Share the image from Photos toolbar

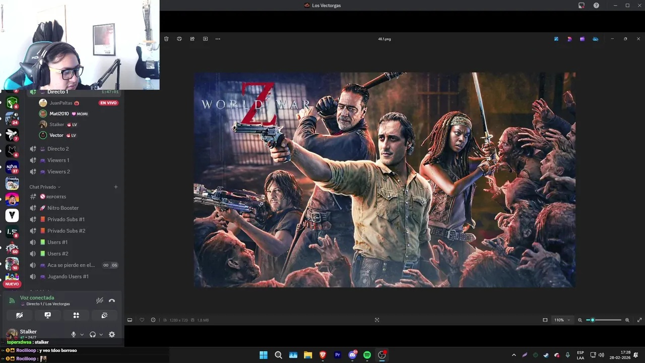coord(192,39)
